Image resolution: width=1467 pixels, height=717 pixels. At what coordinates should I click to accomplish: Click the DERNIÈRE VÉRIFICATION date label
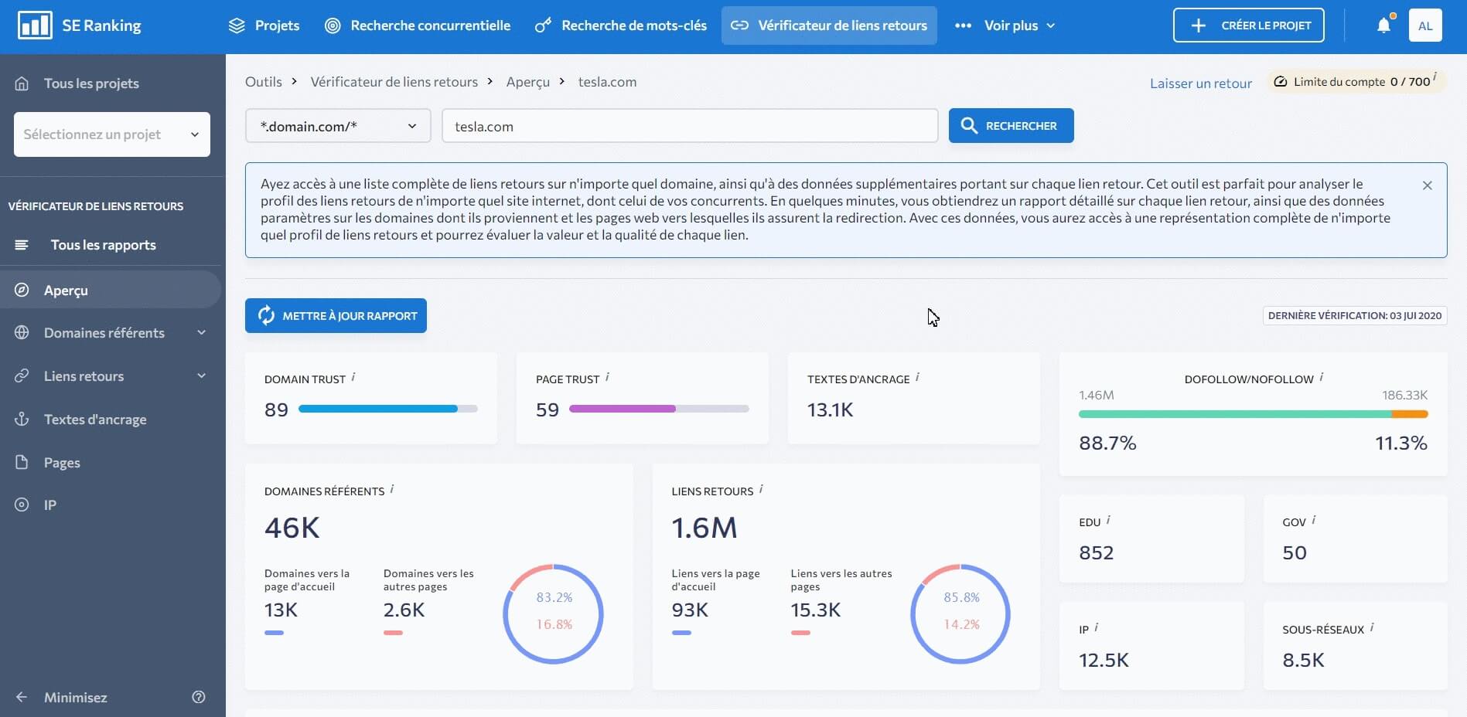[x=1355, y=315]
